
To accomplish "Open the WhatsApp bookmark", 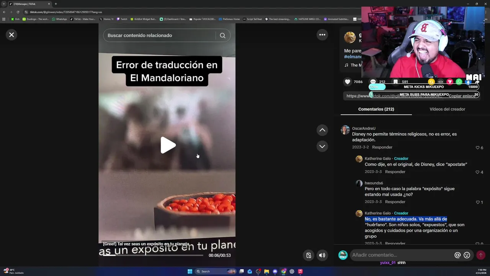I will point(59,19).
